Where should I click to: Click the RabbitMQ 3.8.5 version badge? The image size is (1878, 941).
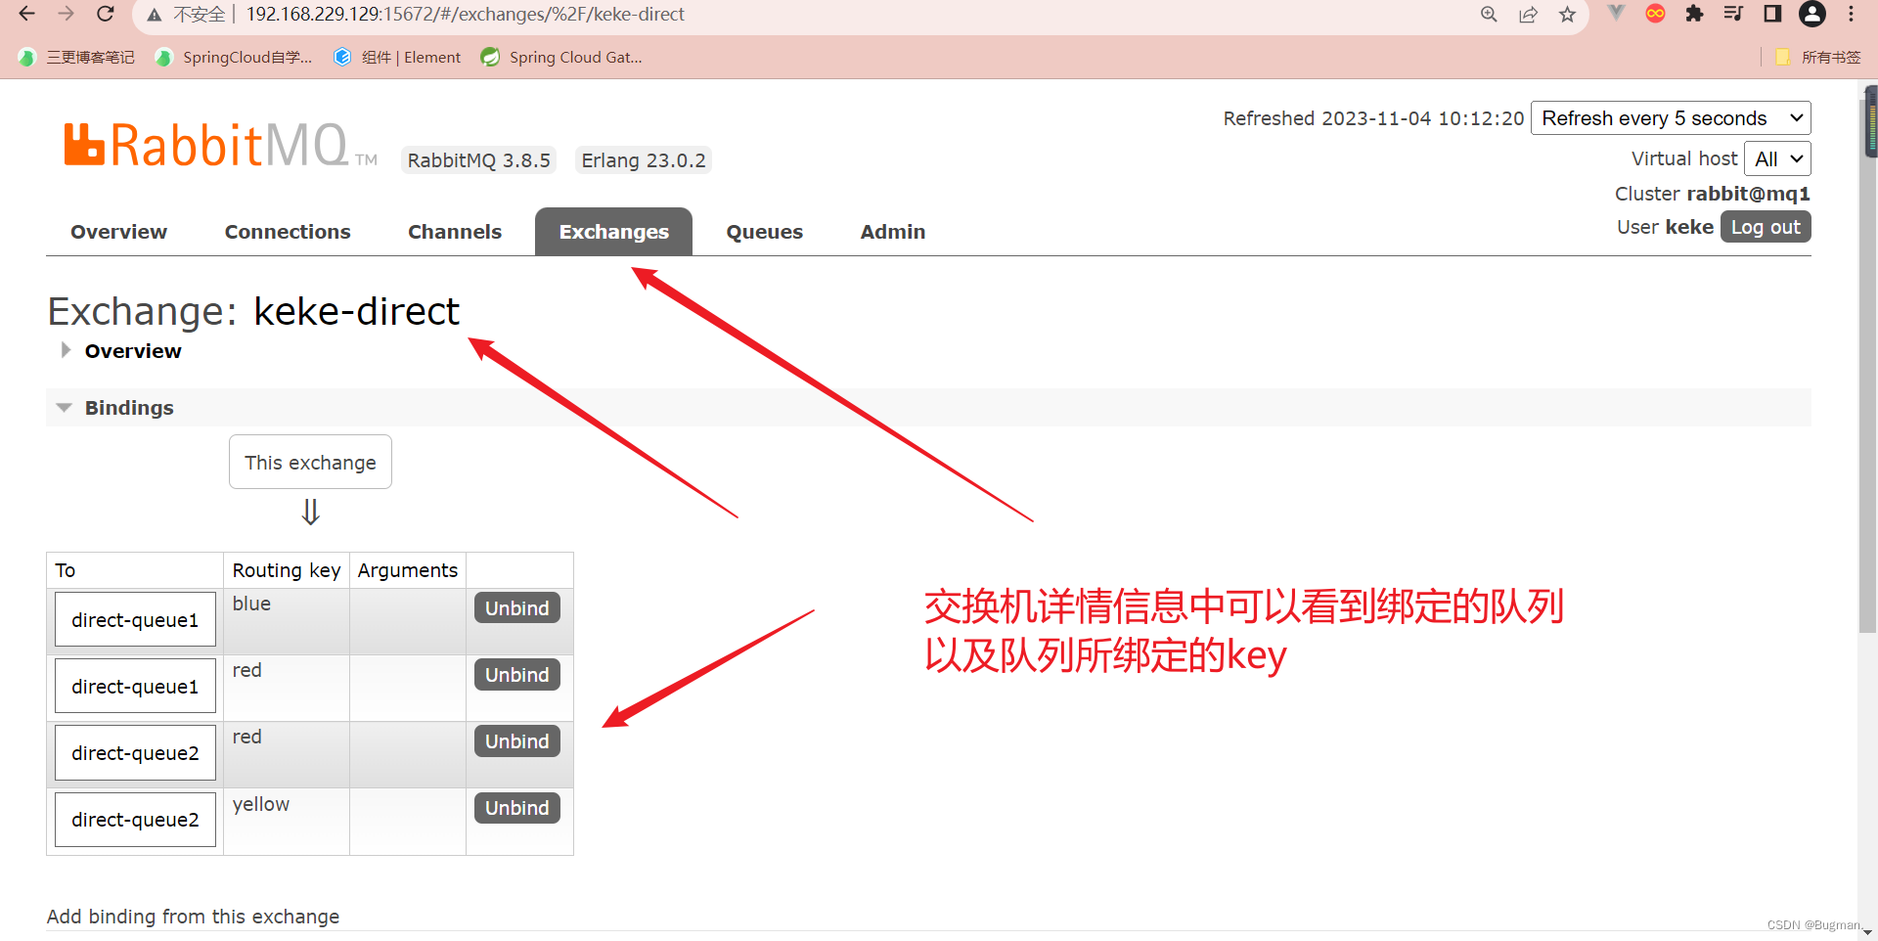pos(478,160)
